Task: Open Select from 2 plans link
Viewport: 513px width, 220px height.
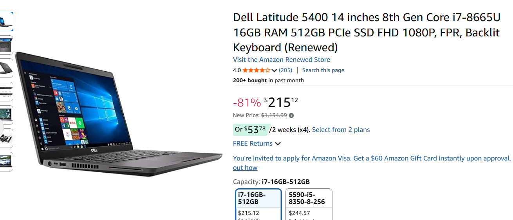Action: (x=341, y=130)
